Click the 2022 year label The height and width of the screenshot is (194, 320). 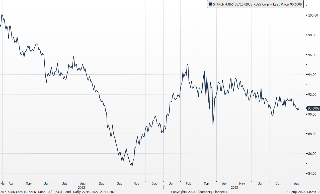click(x=82, y=187)
